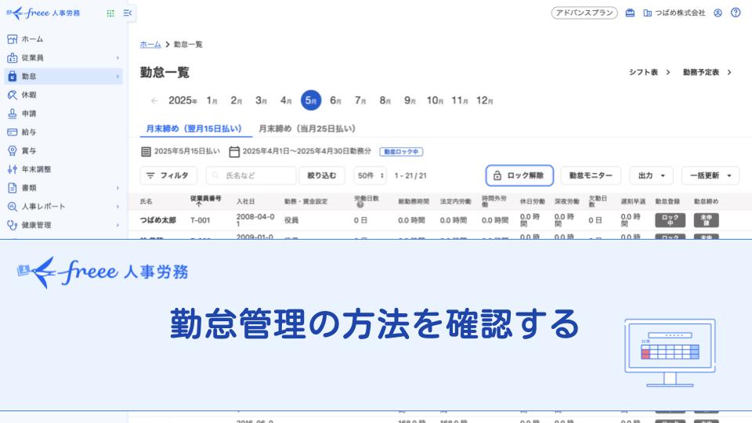Open the 一括更新 dropdown
The height and width of the screenshot is (423, 752).
710,175
